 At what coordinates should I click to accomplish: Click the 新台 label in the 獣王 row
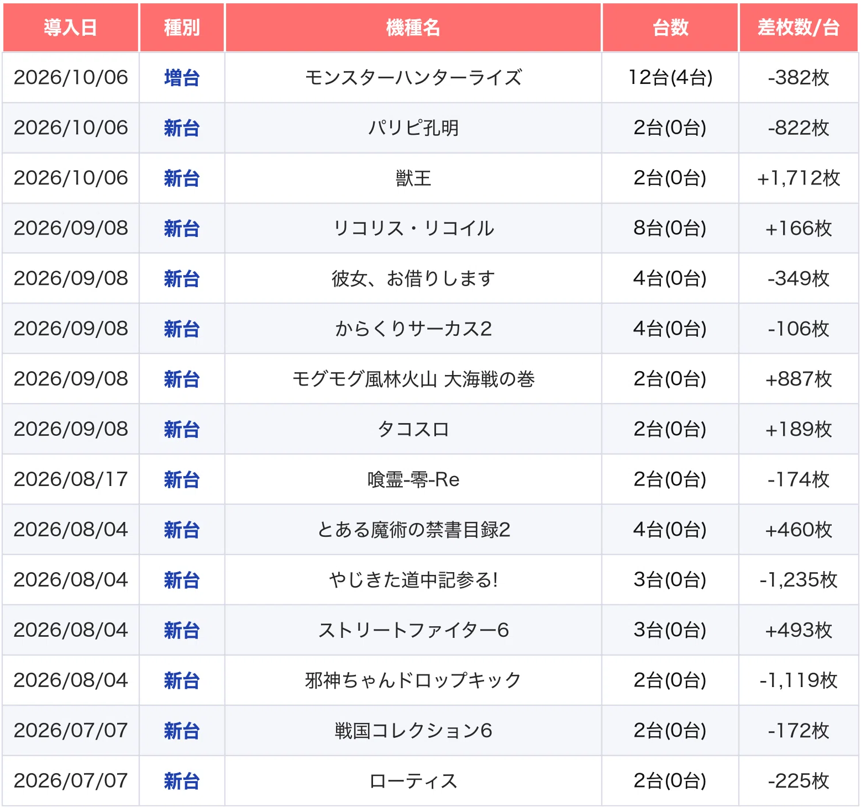tap(182, 178)
